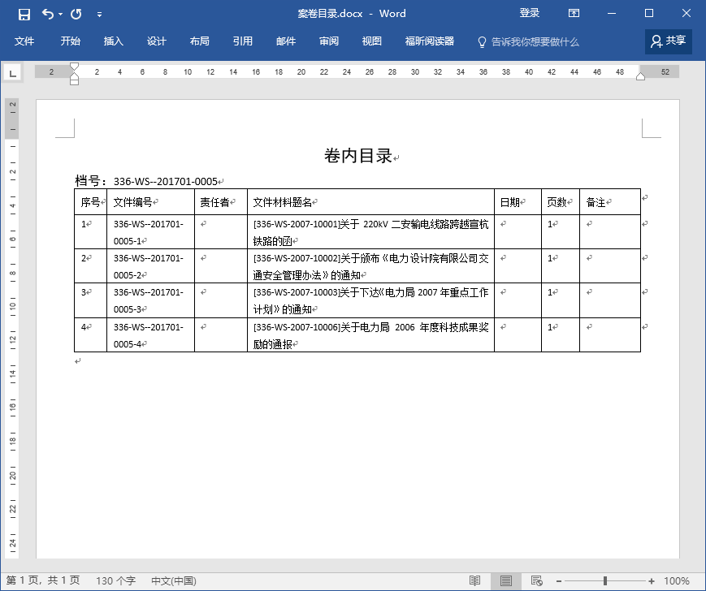Toggle Print Layout view in status bar
The image size is (706, 591).
point(506,580)
